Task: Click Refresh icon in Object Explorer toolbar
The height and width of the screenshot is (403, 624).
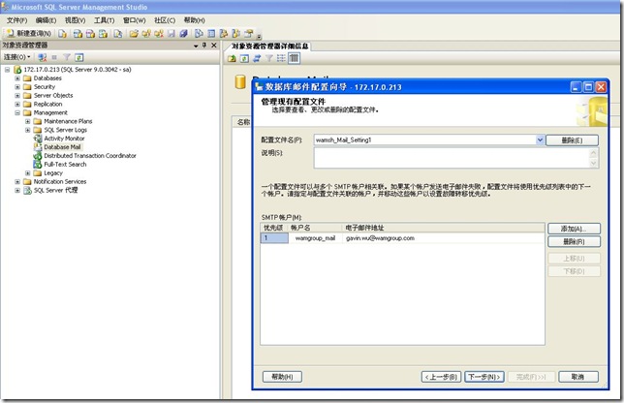Action: point(79,57)
